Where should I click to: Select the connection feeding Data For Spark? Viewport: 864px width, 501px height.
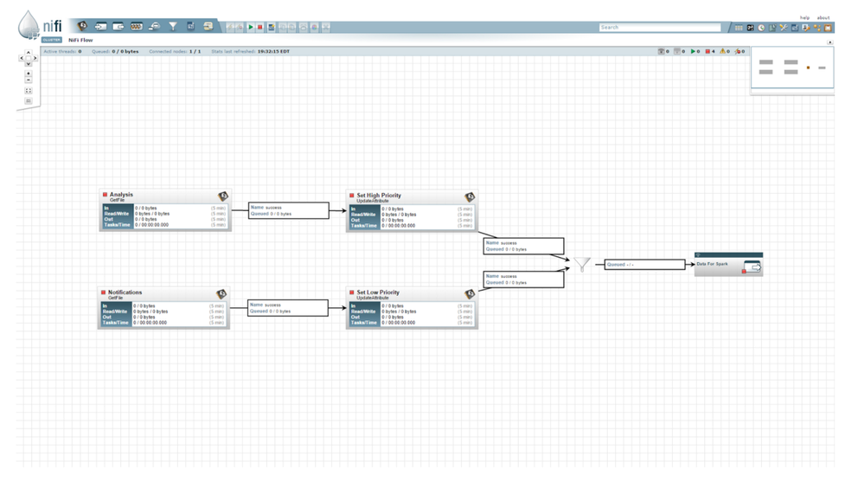pyautogui.click(x=644, y=265)
